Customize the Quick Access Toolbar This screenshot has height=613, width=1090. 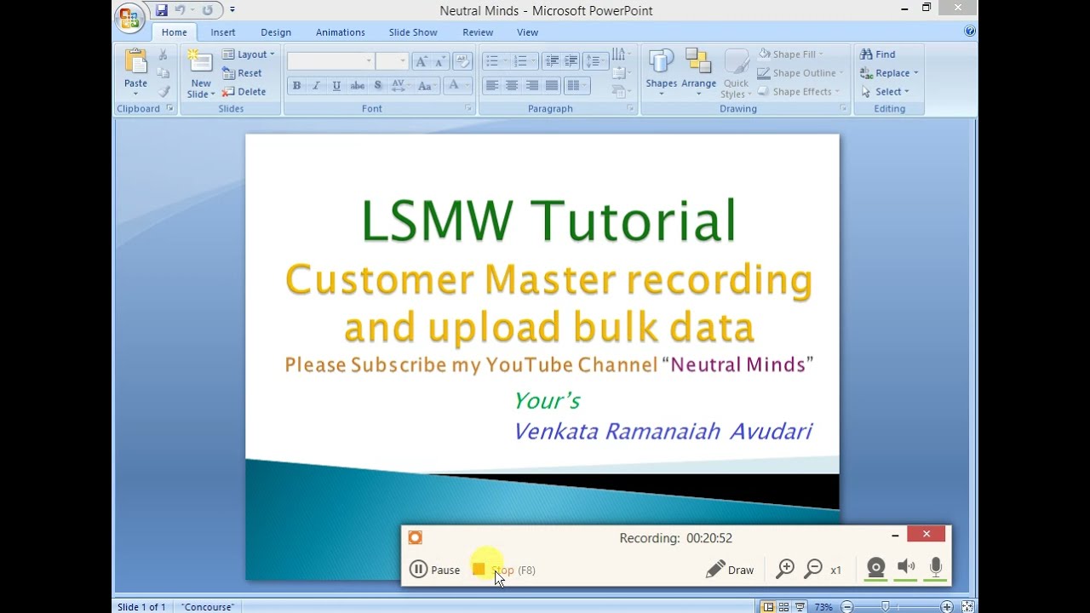(232, 10)
